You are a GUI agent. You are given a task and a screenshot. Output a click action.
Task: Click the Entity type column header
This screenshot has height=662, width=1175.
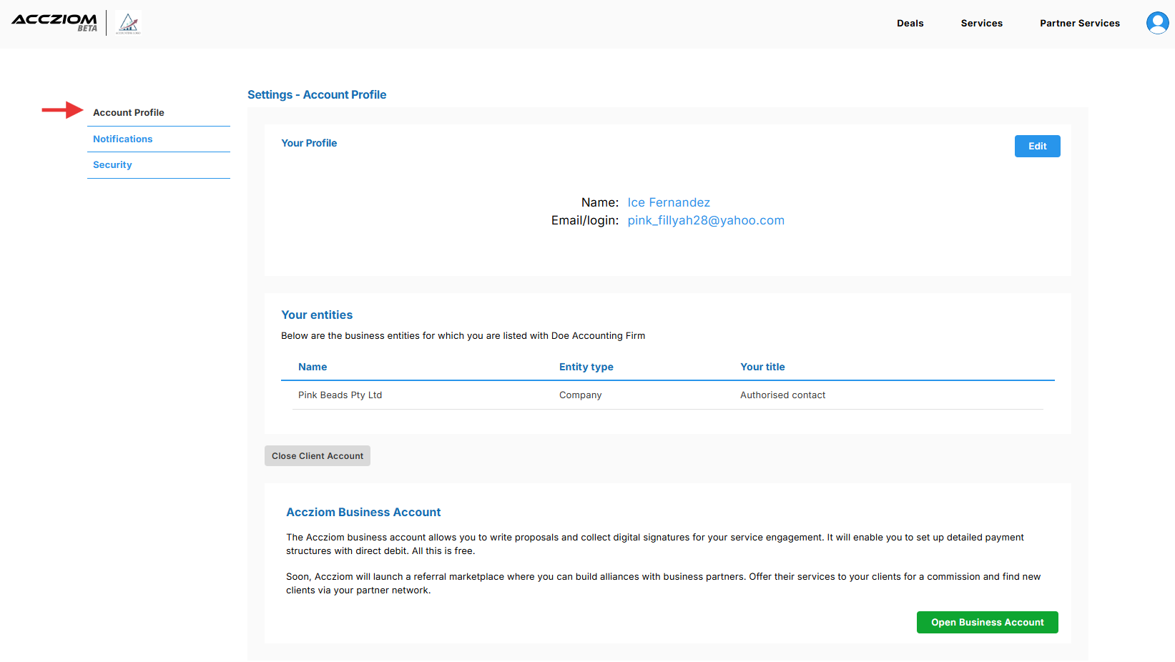[586, 367]
